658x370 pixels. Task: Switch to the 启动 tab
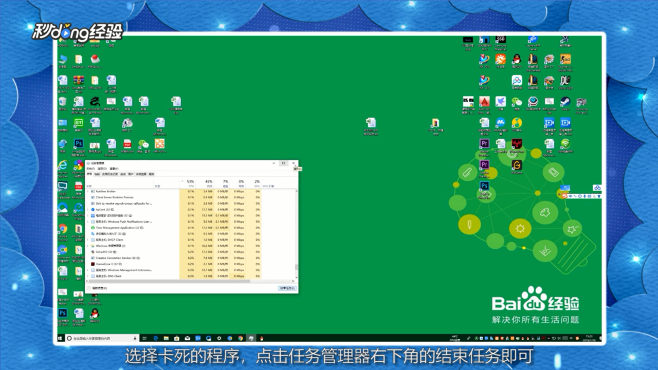tap(123, 174)
